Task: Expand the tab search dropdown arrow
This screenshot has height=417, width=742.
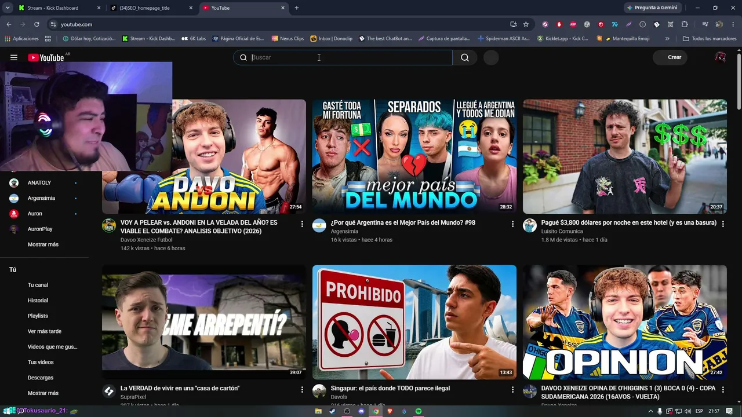Action: (x=8, y=8)
